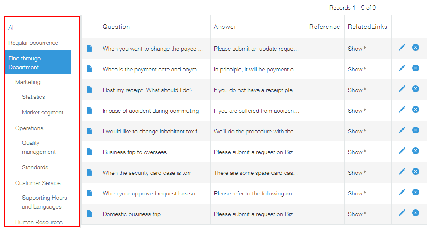Screen dimensions: 427x228
Task: Click the All category link
Action: (11, 27)
